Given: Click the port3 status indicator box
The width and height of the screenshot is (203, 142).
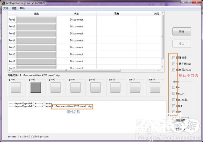Looking at the screenshot, I should (56, 88).
